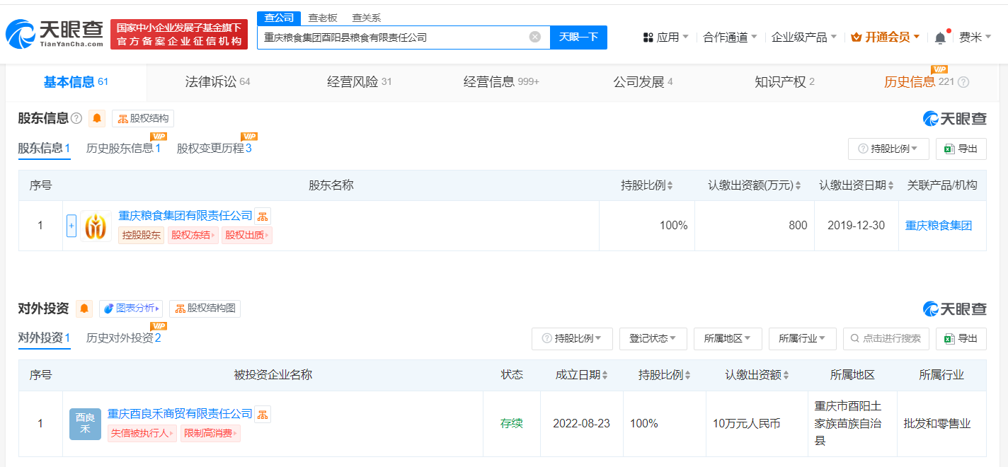Click the 重庆粮食集团 shareholder logo

[x=96, y=226]
